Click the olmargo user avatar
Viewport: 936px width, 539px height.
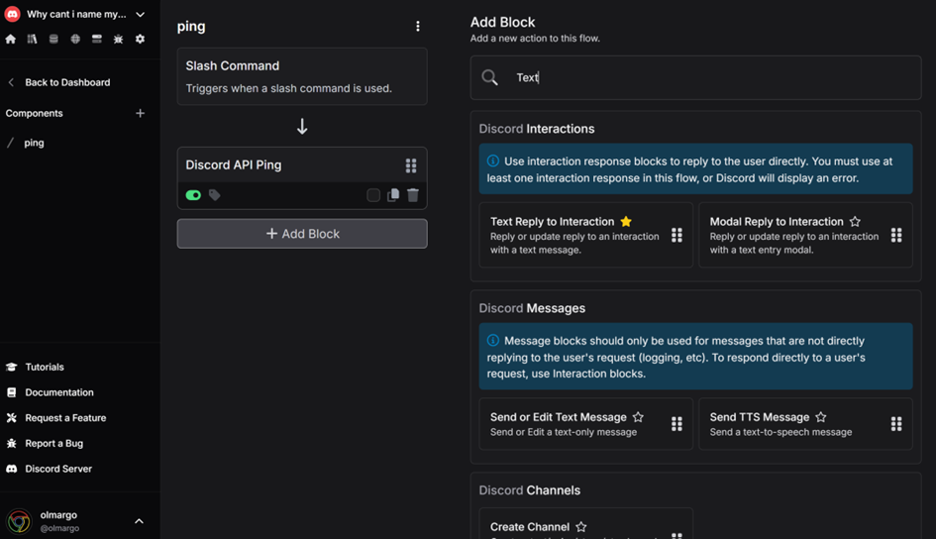tap(19, 521)
